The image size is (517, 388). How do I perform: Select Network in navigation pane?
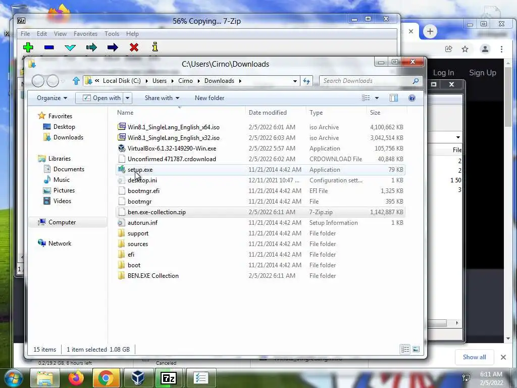[x=60, y=243]
